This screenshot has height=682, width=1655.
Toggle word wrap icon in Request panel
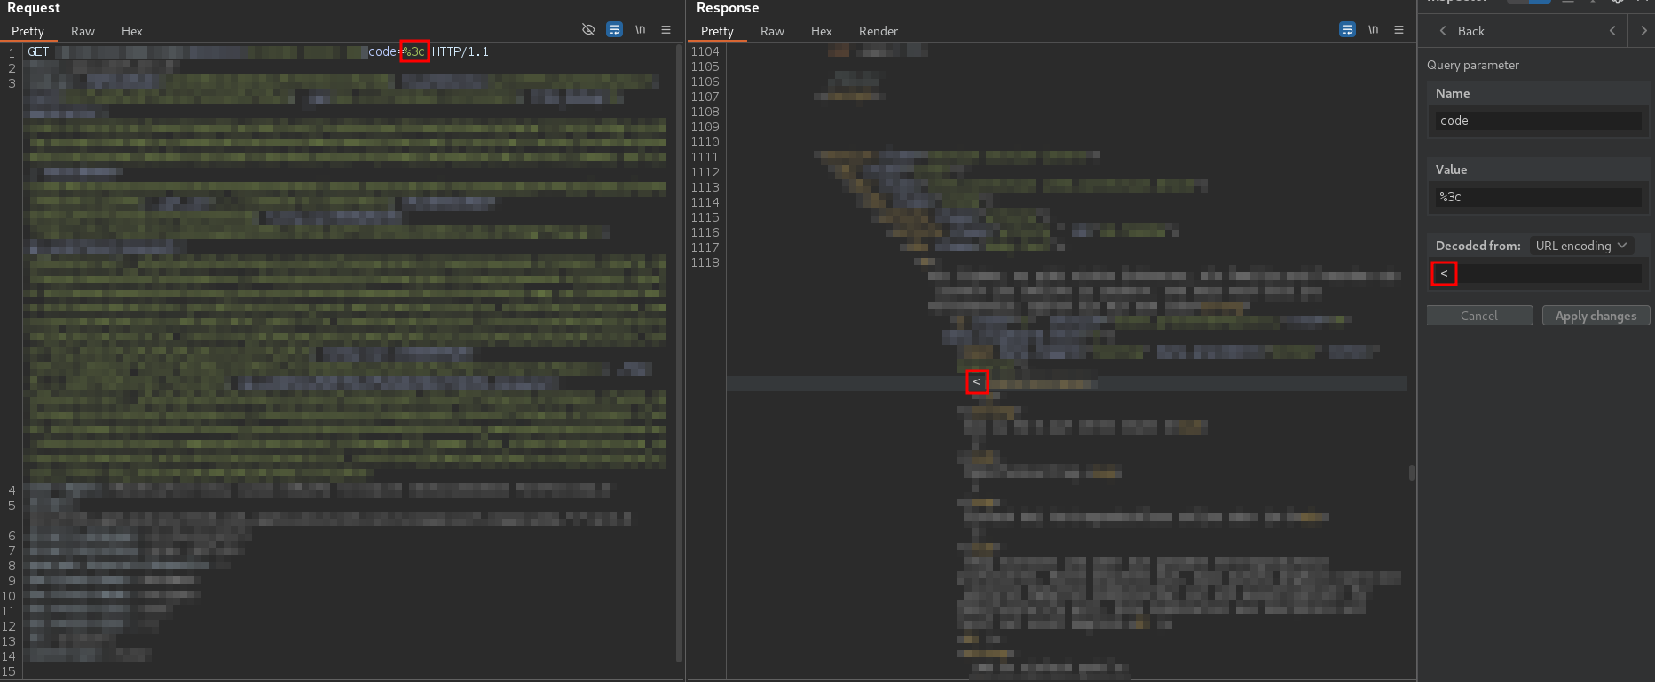614,29
